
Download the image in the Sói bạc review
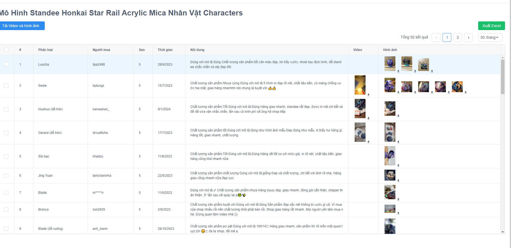click(x=398, y=166)
